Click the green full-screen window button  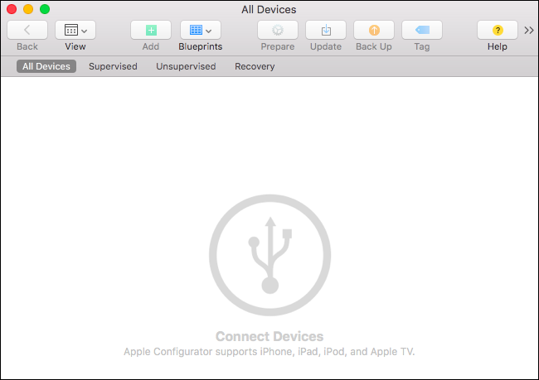[x=45, y=9]
